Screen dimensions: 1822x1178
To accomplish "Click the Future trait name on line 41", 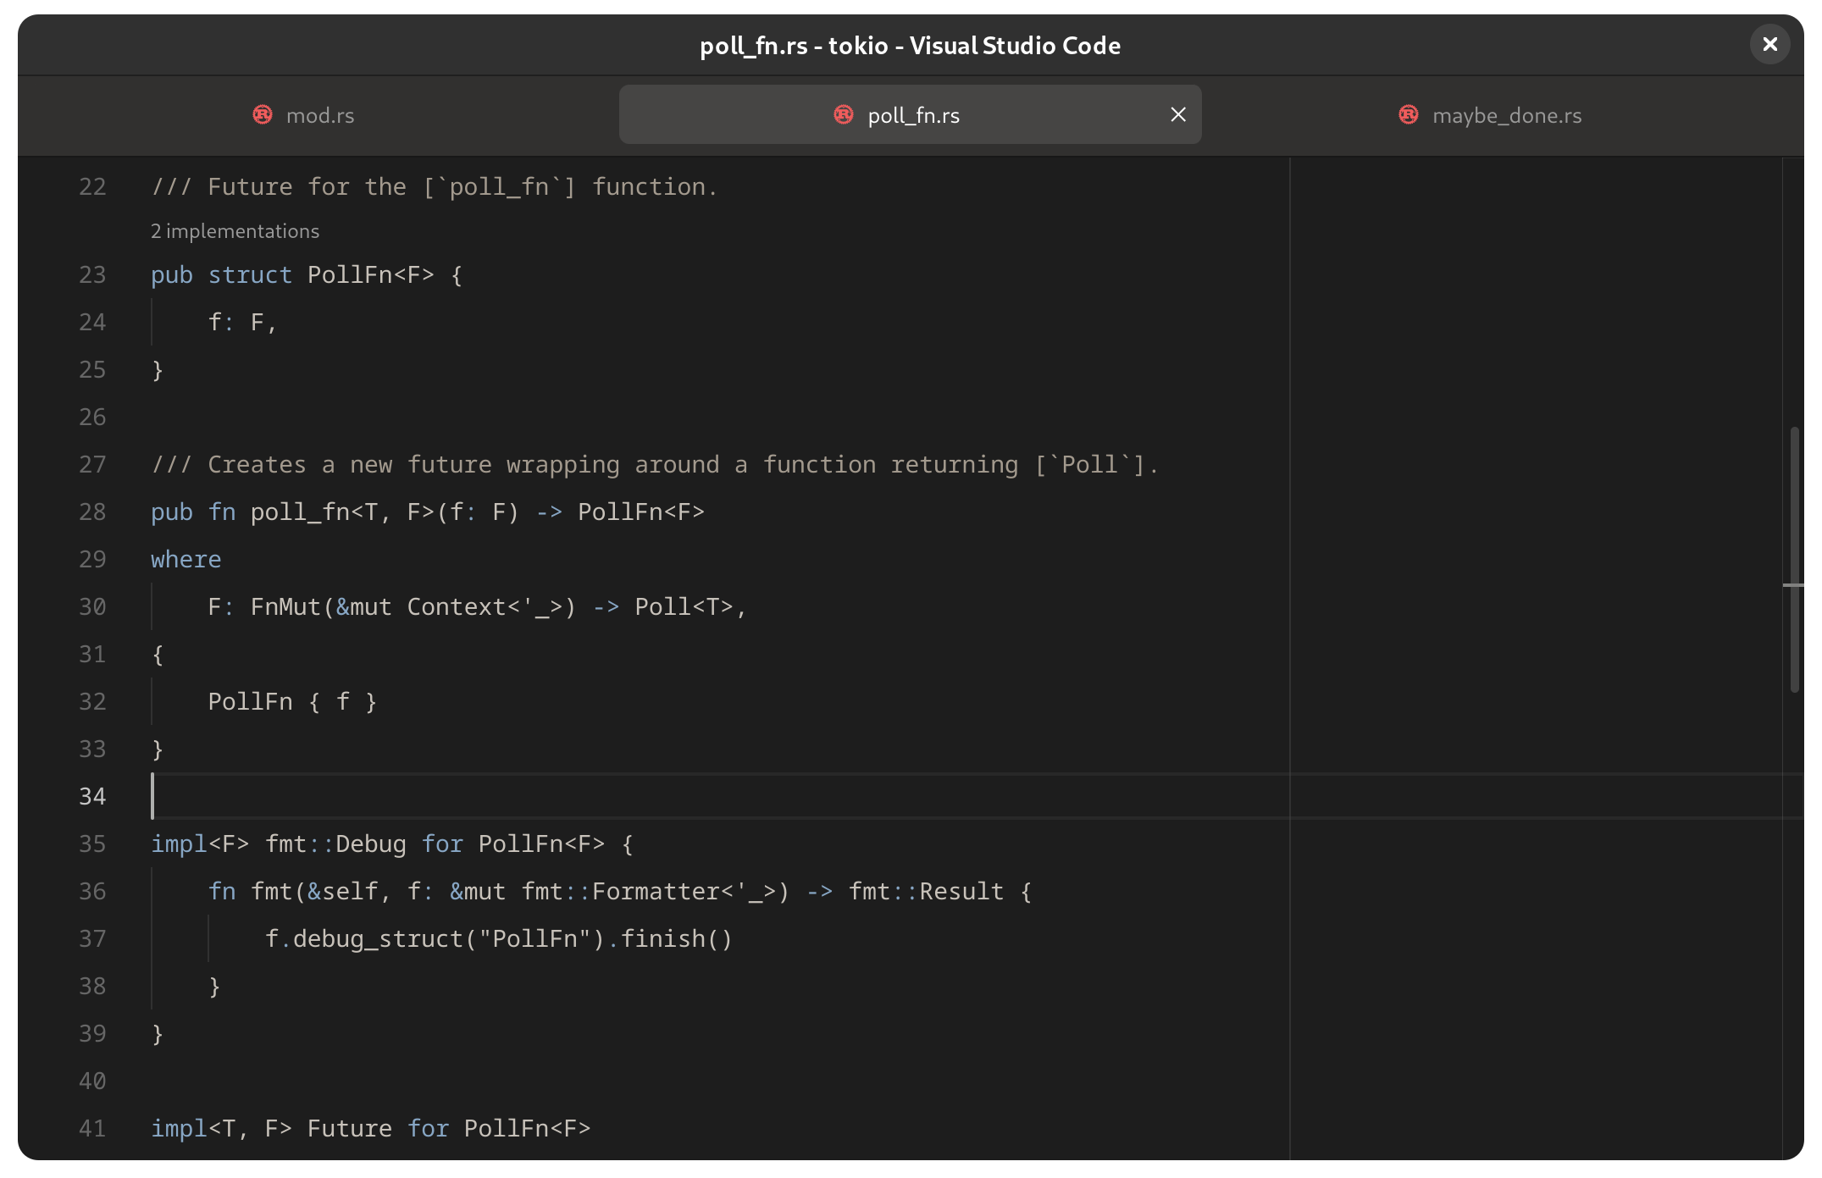I will 349,1128.
